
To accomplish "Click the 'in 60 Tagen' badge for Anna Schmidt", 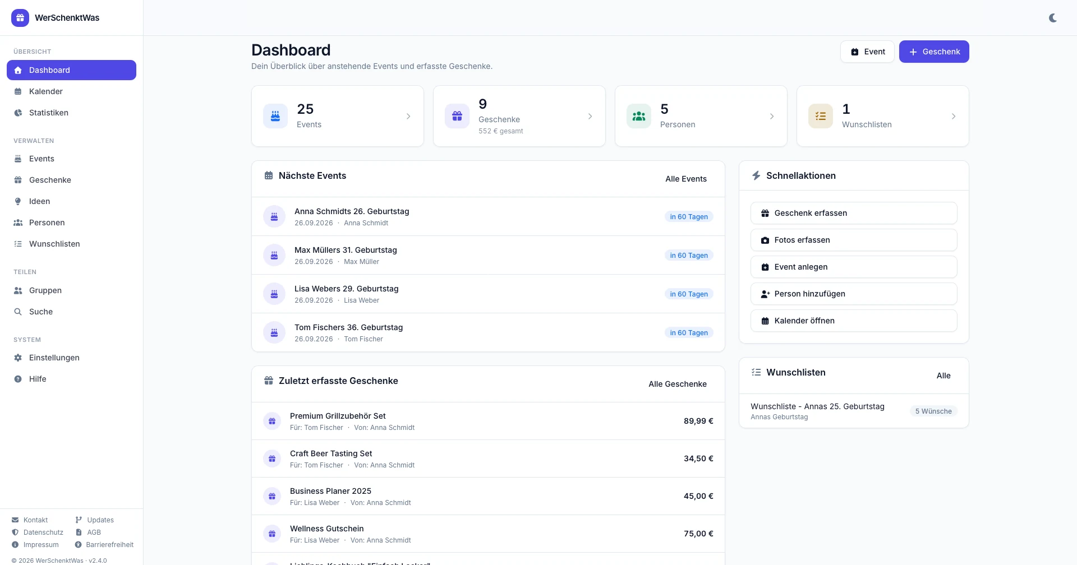I will coord(689,216).
